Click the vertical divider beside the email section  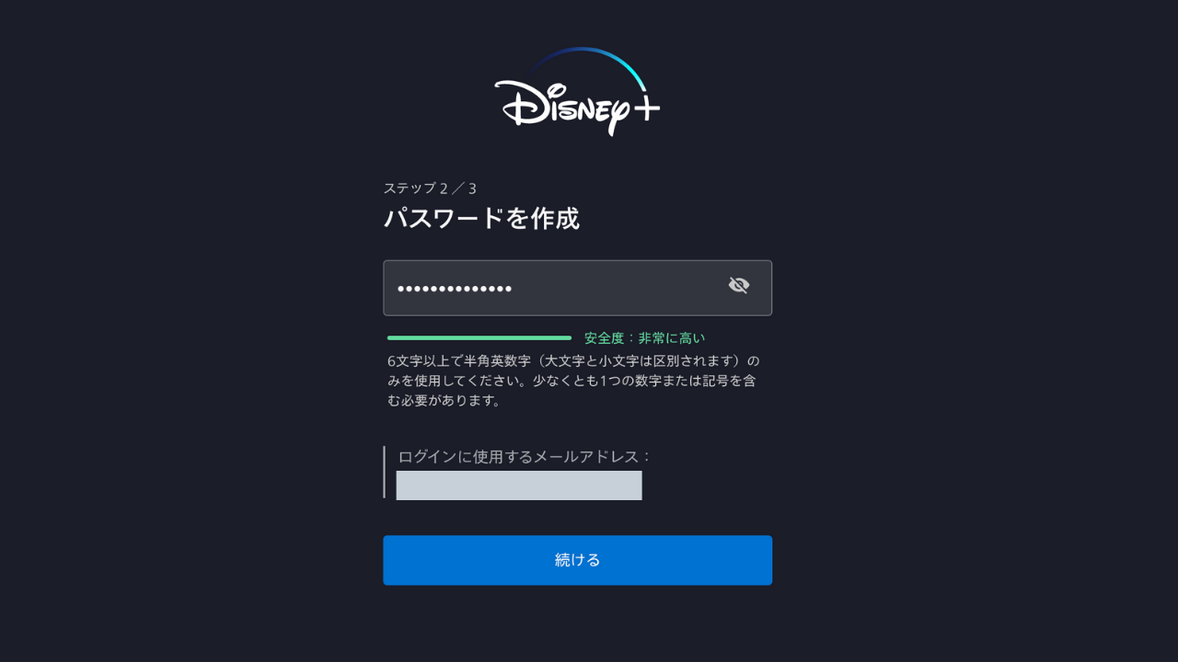385,473
